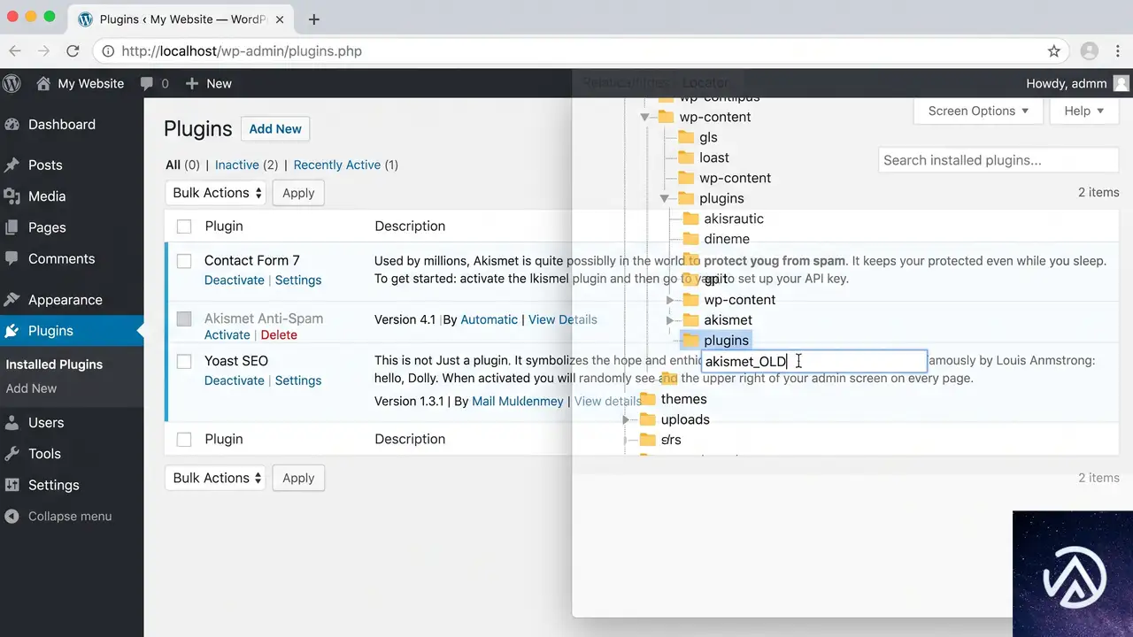Image resolution: width=1133 pixels, height=637 pixels.
Task: Bookmark the page with the star icon
Action: pyautogui.click(x=1053, y=51)
